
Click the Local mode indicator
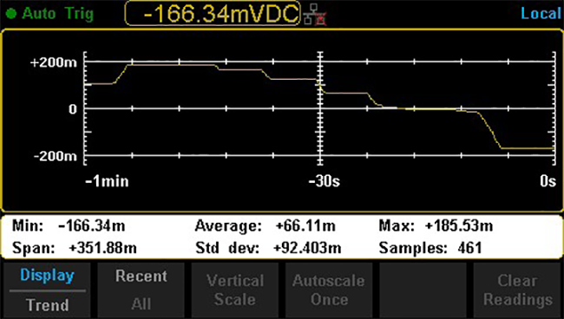coord(541,14)
